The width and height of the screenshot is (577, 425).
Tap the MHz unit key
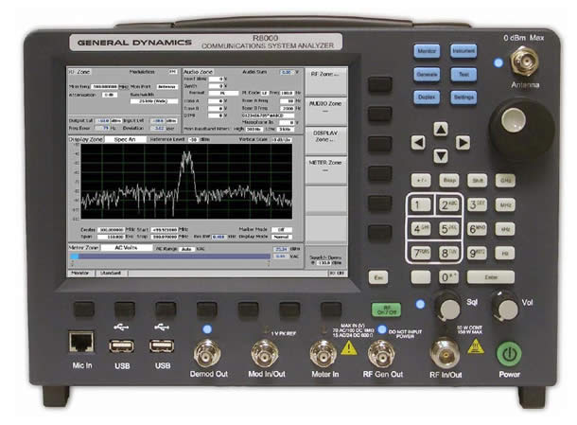[505, 205]
